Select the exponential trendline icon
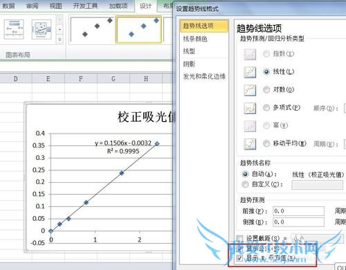The image size is (346, 270). 250,54
